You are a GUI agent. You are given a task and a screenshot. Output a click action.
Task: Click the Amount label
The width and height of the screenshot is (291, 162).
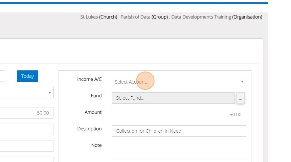click(x=93, y=112)
